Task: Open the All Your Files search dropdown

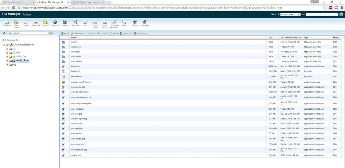Action: pos(290,14)
